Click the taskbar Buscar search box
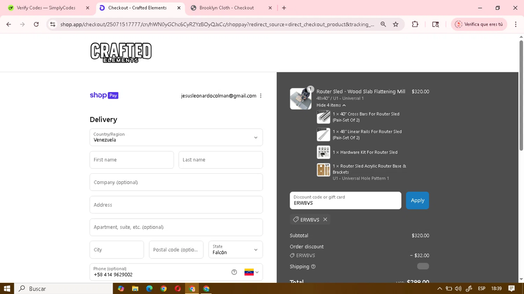This screenshot has width=524, height=294. (63, 288)
